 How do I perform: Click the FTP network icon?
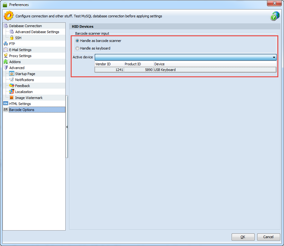click(x=6, y=44)
